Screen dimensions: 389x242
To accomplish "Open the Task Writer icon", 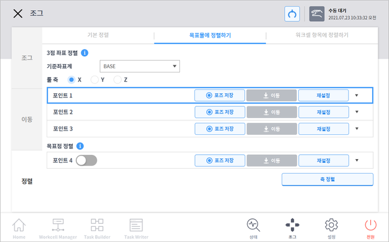I will [x=136, y=227].
